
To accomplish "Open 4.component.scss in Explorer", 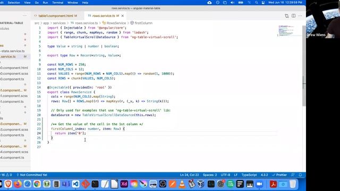I will pyautogui.click(x=14, y=152).
